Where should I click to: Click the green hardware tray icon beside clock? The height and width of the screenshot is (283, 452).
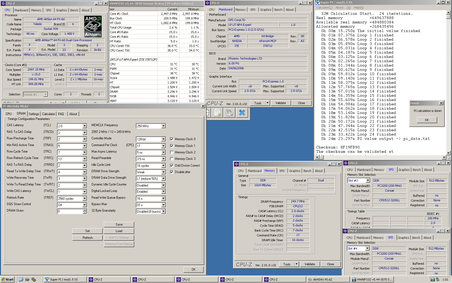pos(437,279)
